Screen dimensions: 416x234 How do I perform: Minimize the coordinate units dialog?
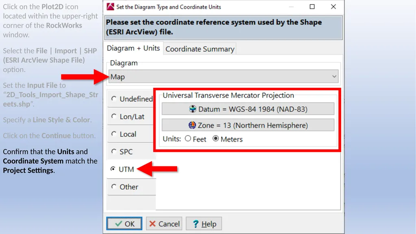tap(291, 7)
